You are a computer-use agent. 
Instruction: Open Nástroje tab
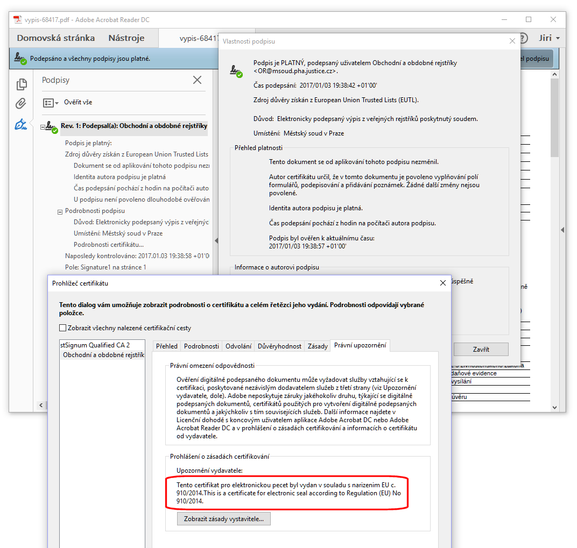point(126,38)
